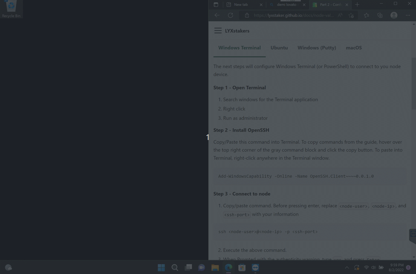The image size is (416, 274).
Task: Select the macOS instructions tab
Action: pyautogui.click(x=354, y=48)
